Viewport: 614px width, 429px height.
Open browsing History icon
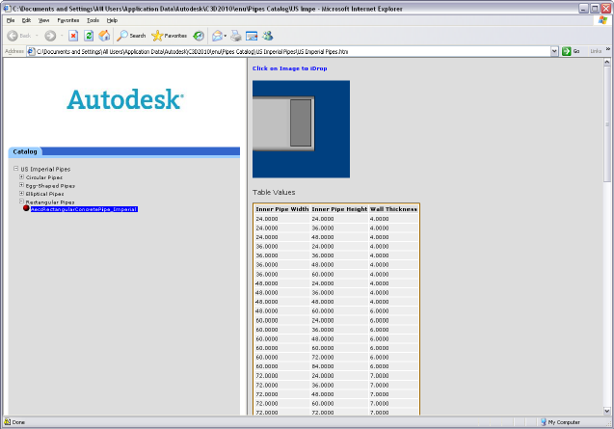199,36
